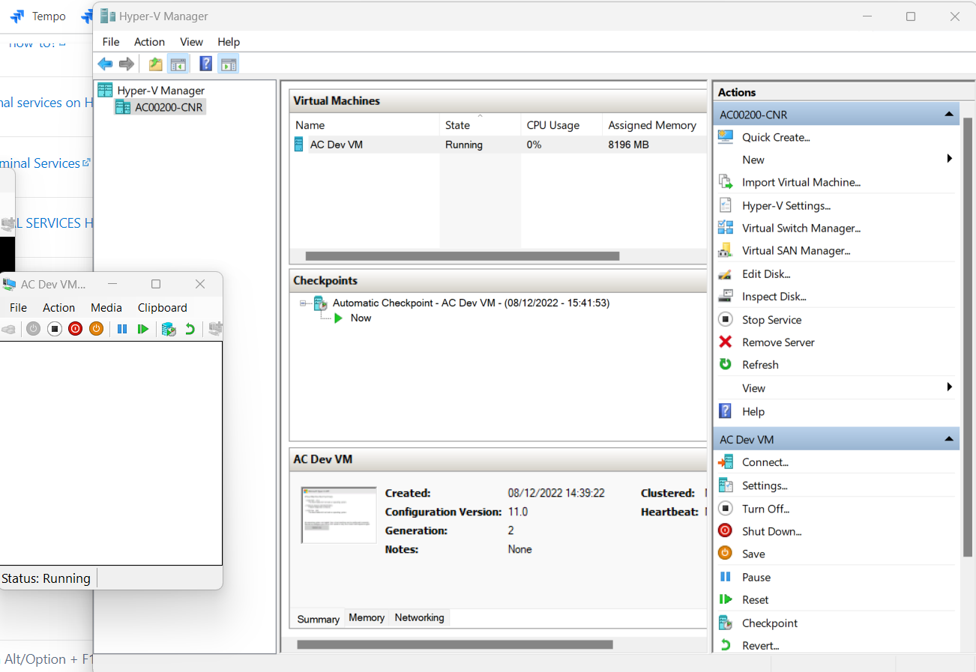Toggle the Show/Hide Action Pane toolbar icon
This screenshot has height=672, width=976.
(229, 64)
